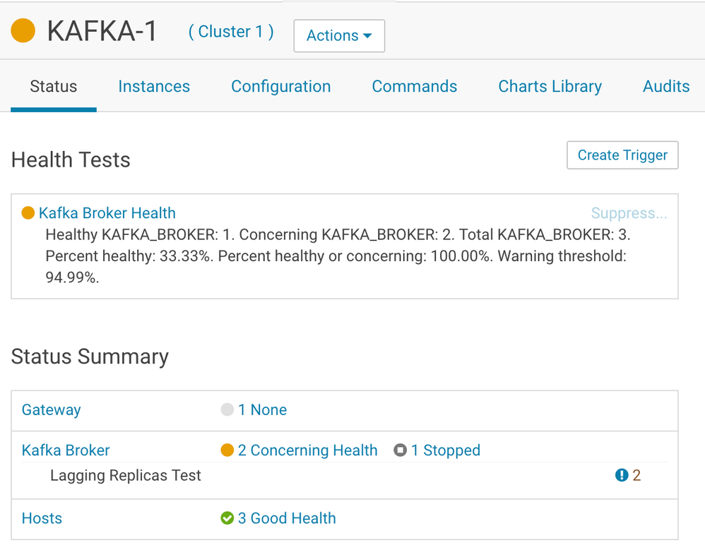Image resolution: width=705 pixels, height=557 pixels.
Task: Click green Hosts Good Health checkmark
Action: pyautogui.click(x=227, y=518)
